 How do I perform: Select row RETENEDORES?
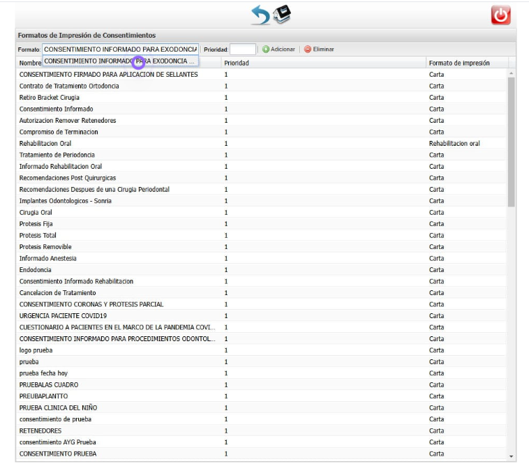(262, 430)
